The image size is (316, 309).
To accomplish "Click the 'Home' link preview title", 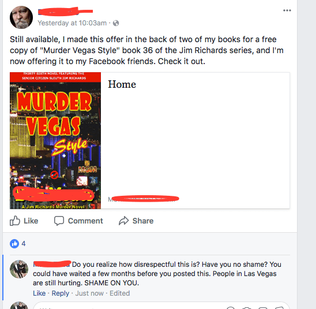I will click(x=122, y=84).
